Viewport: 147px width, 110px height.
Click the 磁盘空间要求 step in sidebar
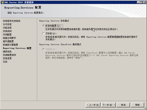pyautogui.click(x=10, y=38)
